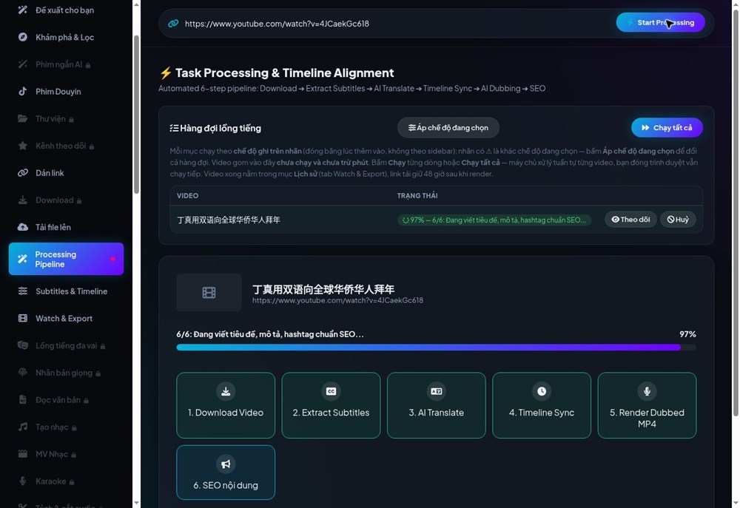The height and width of the screenshot is (508, 740).
Task: Click the Render Dubbed MP4 microphone icon
Action: pos(647,391)
